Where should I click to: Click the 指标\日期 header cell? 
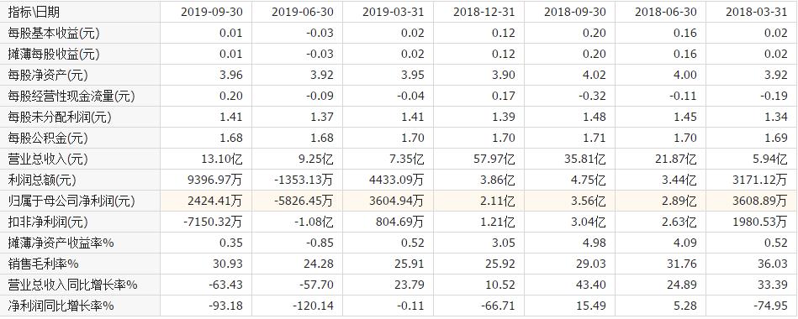(x=34, y=12)
